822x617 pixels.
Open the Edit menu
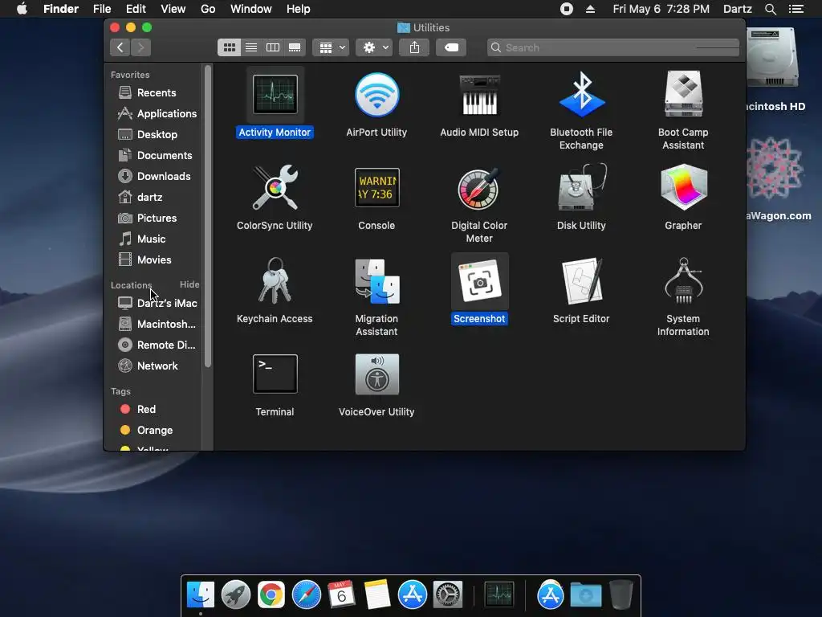[x=136, y=9]
